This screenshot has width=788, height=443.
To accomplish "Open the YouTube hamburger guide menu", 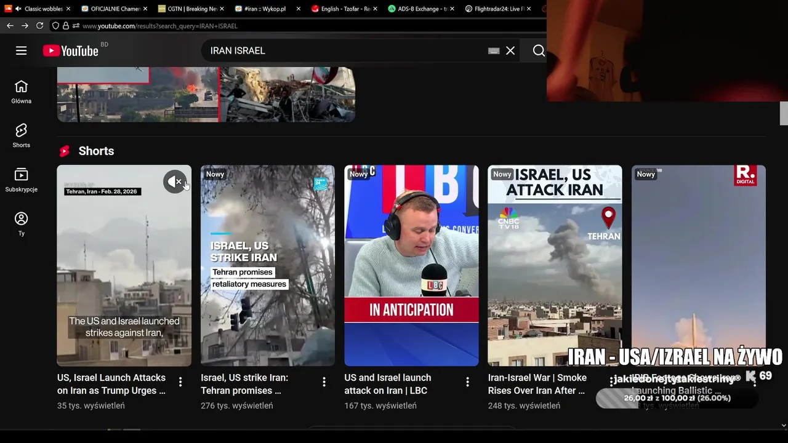I will (x=22, y=50).
